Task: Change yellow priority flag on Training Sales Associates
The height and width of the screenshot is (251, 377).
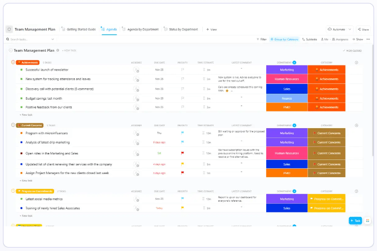Action: (183, 208)
